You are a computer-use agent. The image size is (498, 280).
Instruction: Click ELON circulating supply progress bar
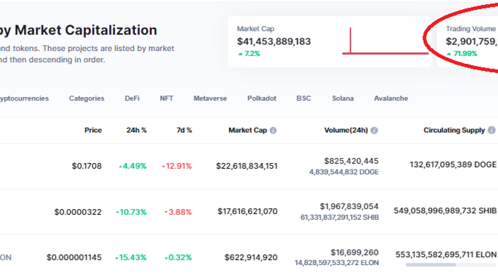451,265
